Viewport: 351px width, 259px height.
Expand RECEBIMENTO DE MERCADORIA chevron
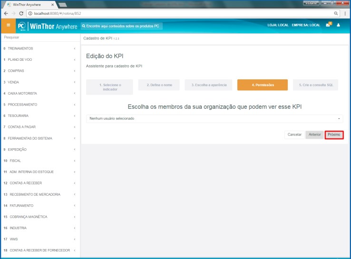pos(75,194)
